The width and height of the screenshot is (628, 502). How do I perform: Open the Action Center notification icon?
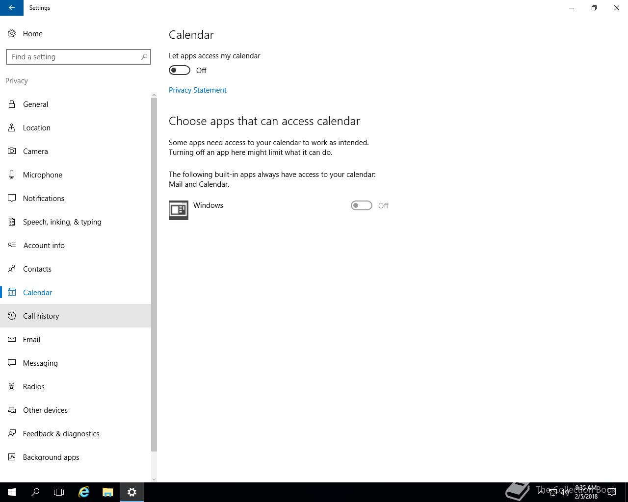click(612, 492)
